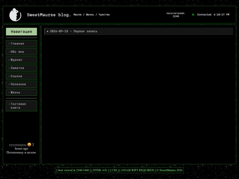Click the © SweetMaurse 2026 copyright text

click(170, 170)
